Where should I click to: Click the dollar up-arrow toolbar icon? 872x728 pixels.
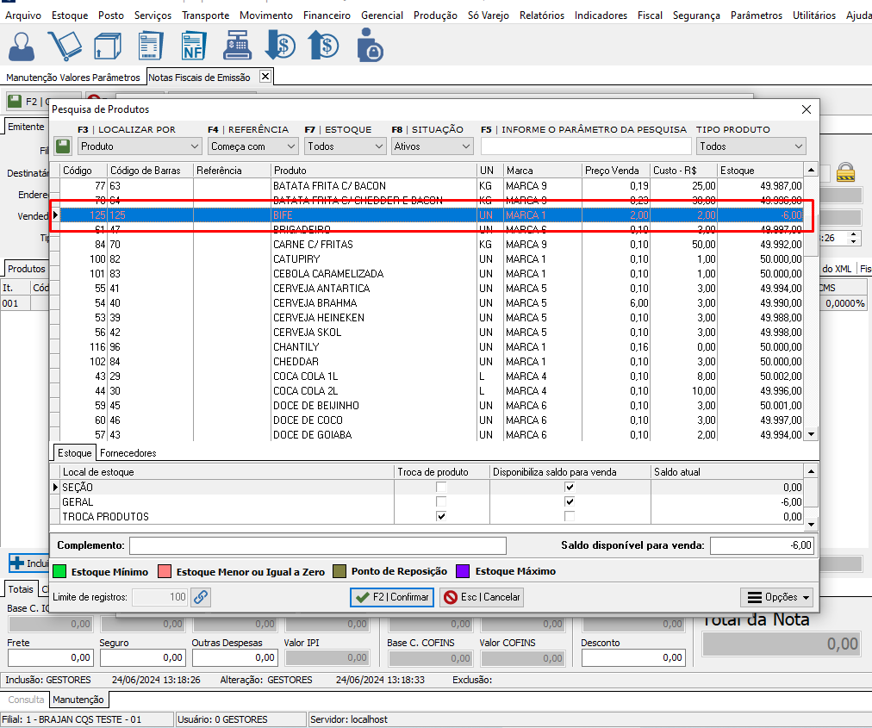point(325,45)
